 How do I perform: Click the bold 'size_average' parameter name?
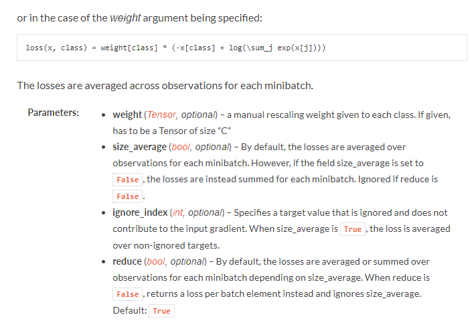(139, 147)
